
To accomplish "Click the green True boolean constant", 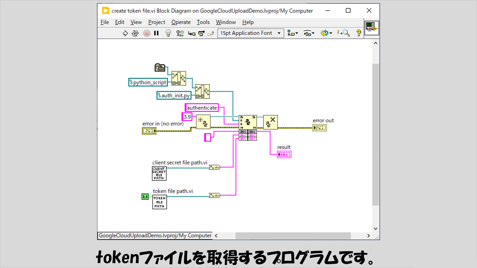I will click(145, 197).
